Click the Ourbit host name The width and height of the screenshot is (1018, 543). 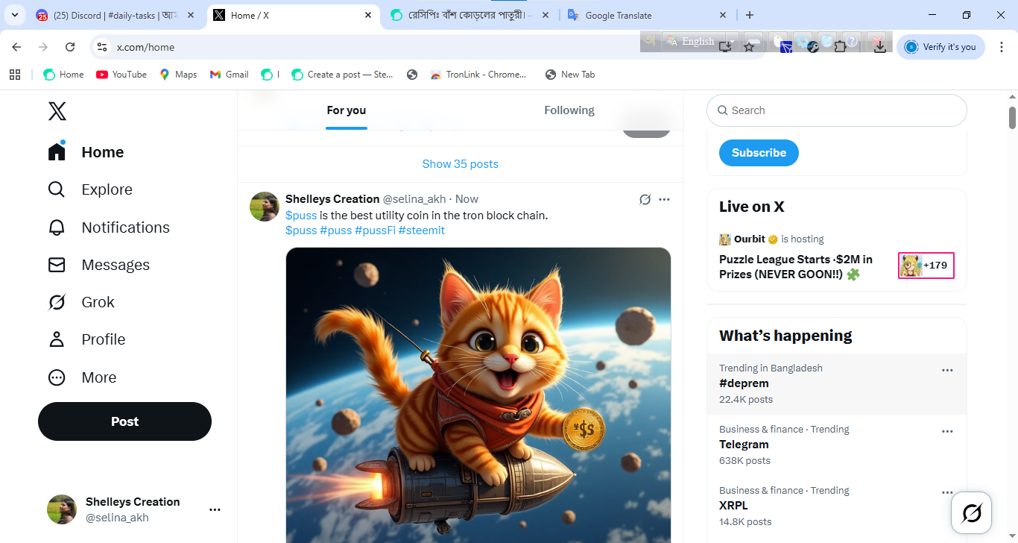(x=750, y=239)
